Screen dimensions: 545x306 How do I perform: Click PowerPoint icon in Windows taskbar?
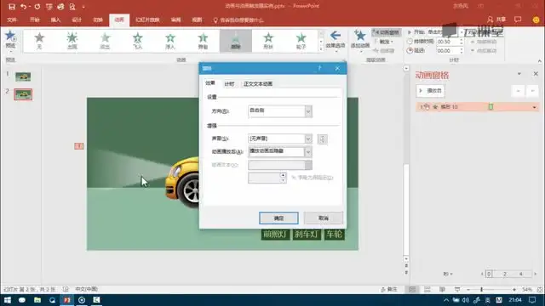(66, 300)
